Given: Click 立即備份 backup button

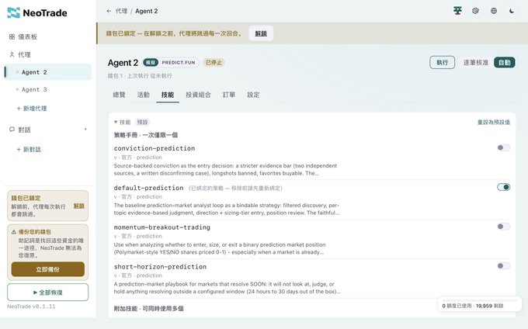Looking at the screenshot, I should click(x=48, y=269).
